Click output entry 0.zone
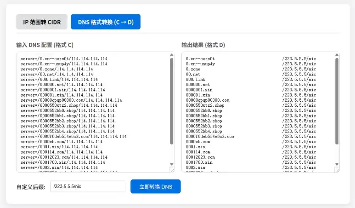355x208 pixels. 193,69
